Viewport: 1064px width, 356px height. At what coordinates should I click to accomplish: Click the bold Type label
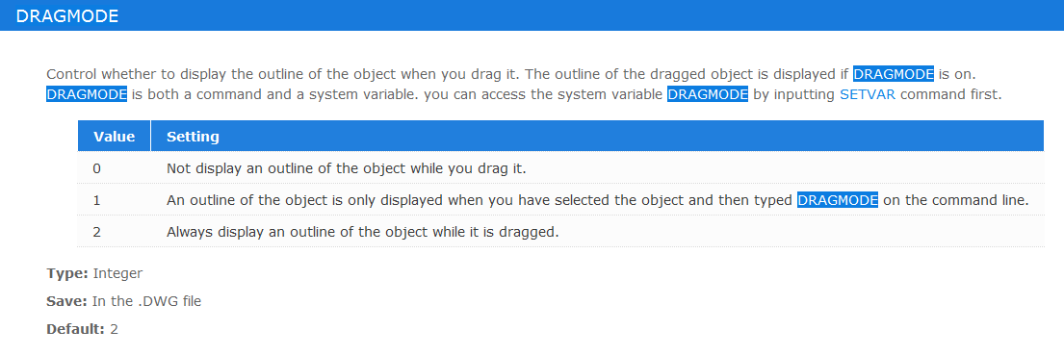click(67, 273)
